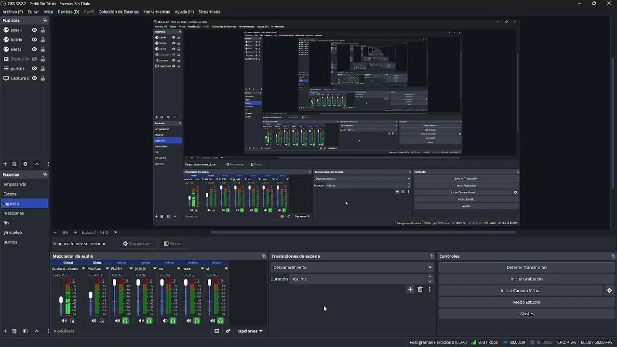Undock the Transiciones de escena panel
The image size is (617, 347).
click(431, 256)
